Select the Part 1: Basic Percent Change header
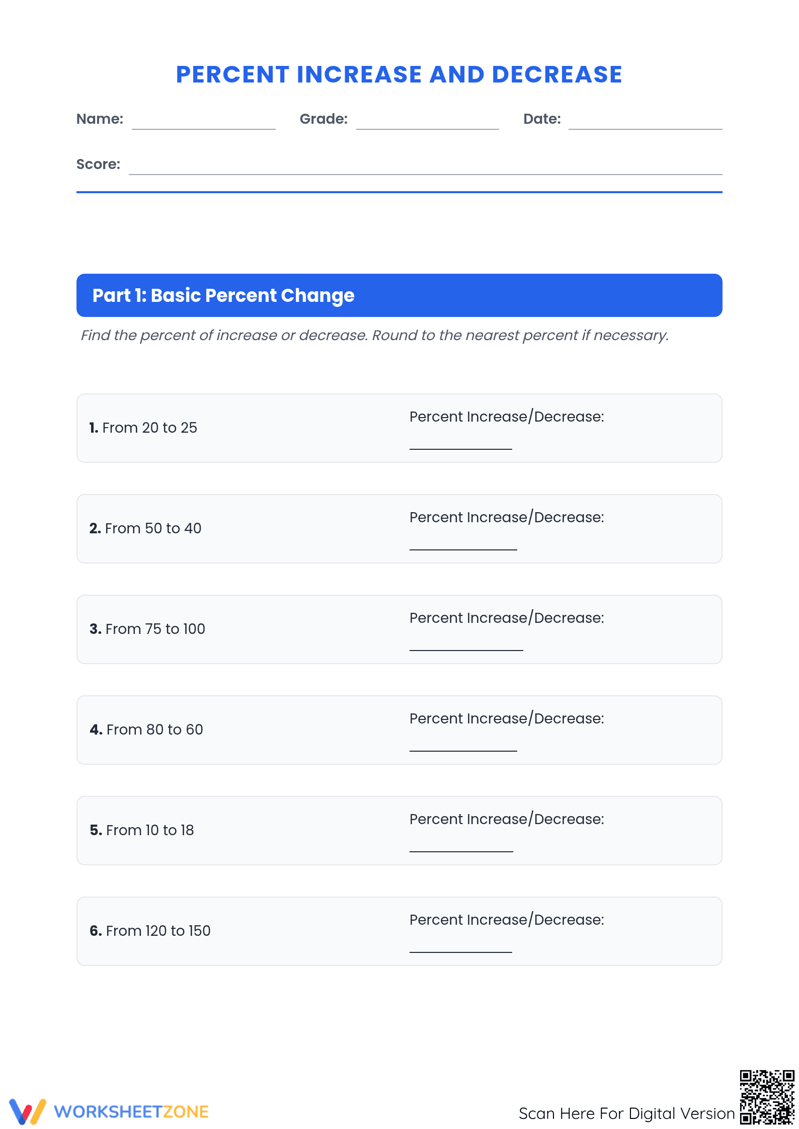Viewport: 799px width, 1129px height. click(400, 295)
